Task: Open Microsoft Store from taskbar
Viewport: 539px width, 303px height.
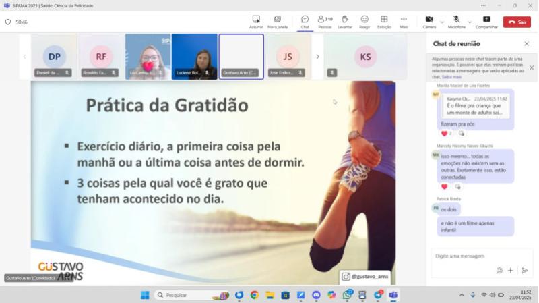Action: coord(285,295)
